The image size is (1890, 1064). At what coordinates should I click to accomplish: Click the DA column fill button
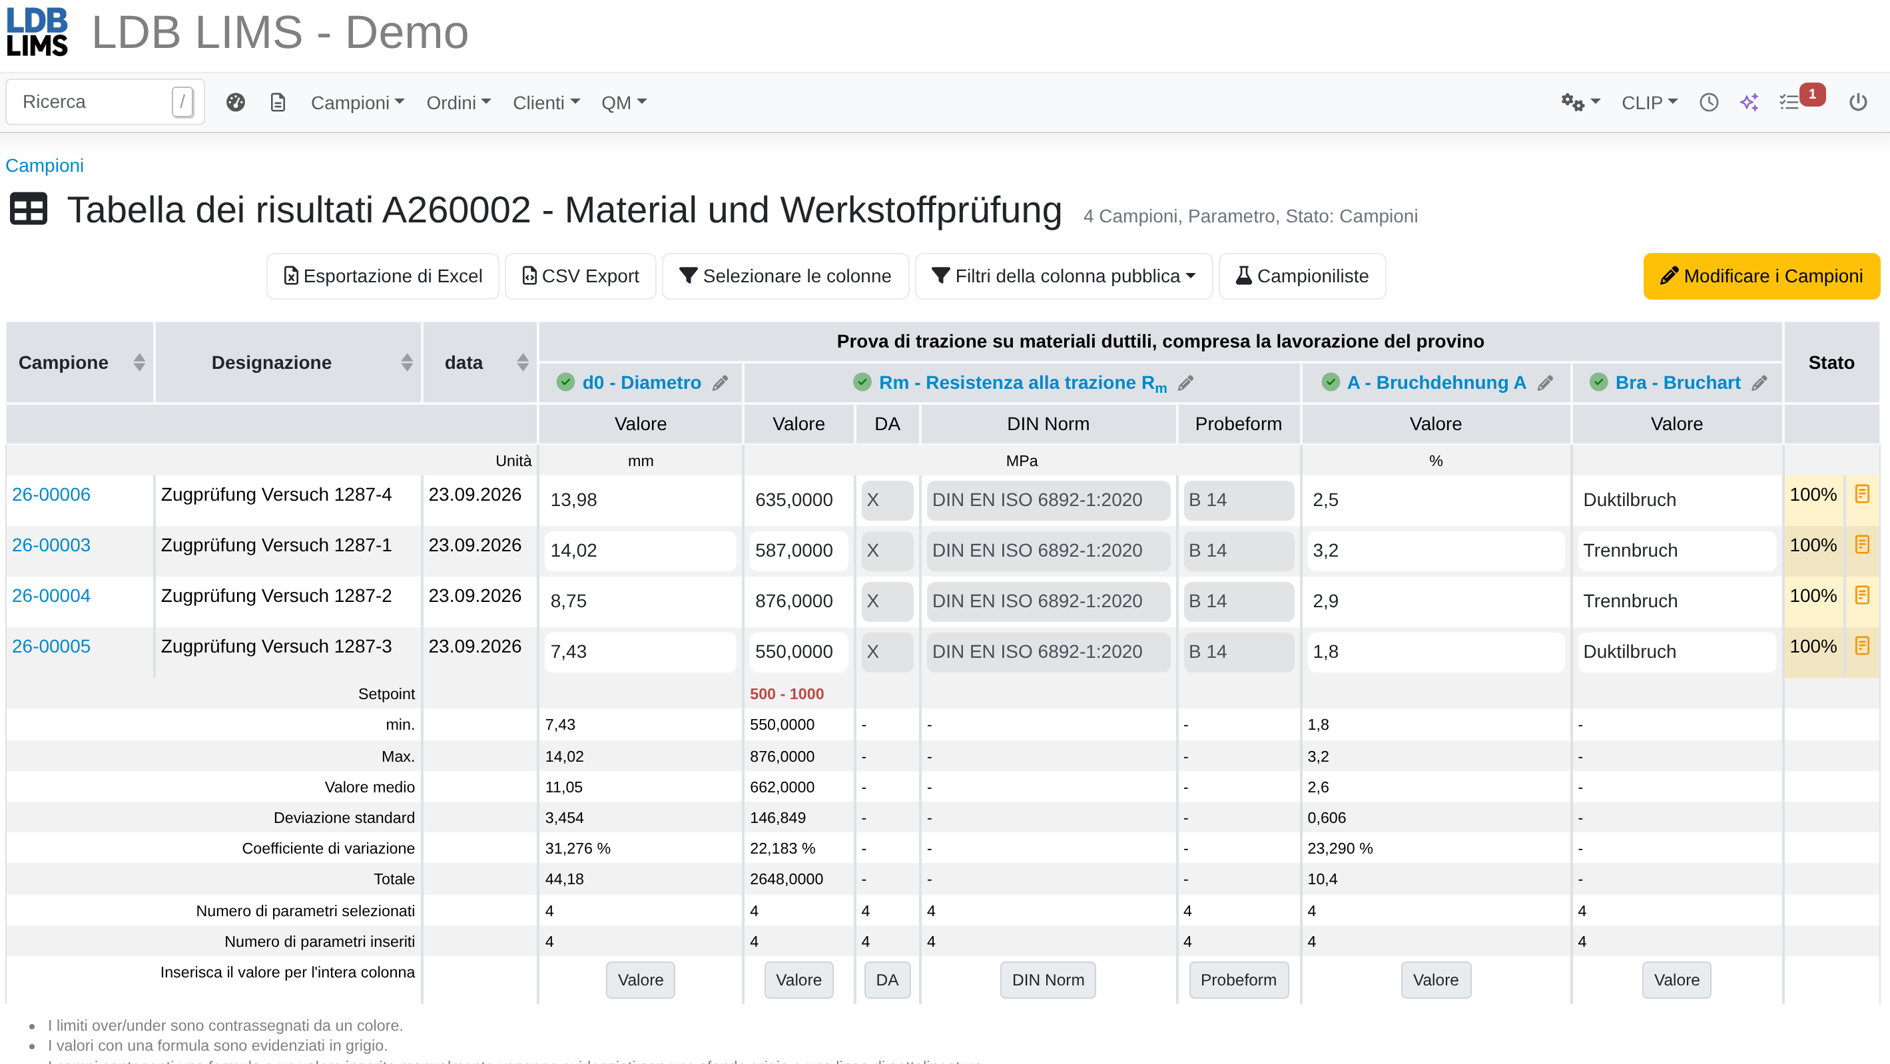(887, 979)
